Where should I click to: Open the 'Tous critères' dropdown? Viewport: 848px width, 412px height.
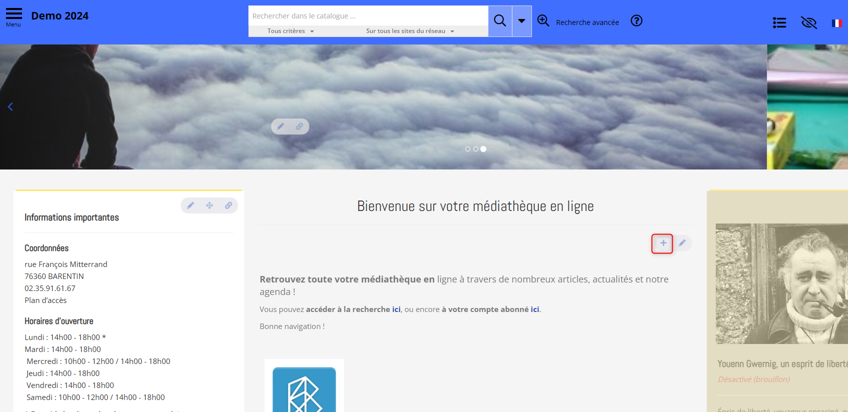pos(291,31)
